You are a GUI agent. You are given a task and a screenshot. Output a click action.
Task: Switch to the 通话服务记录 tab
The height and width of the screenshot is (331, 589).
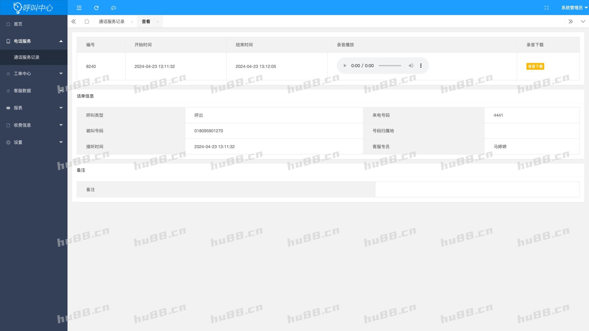coord(112,21)
